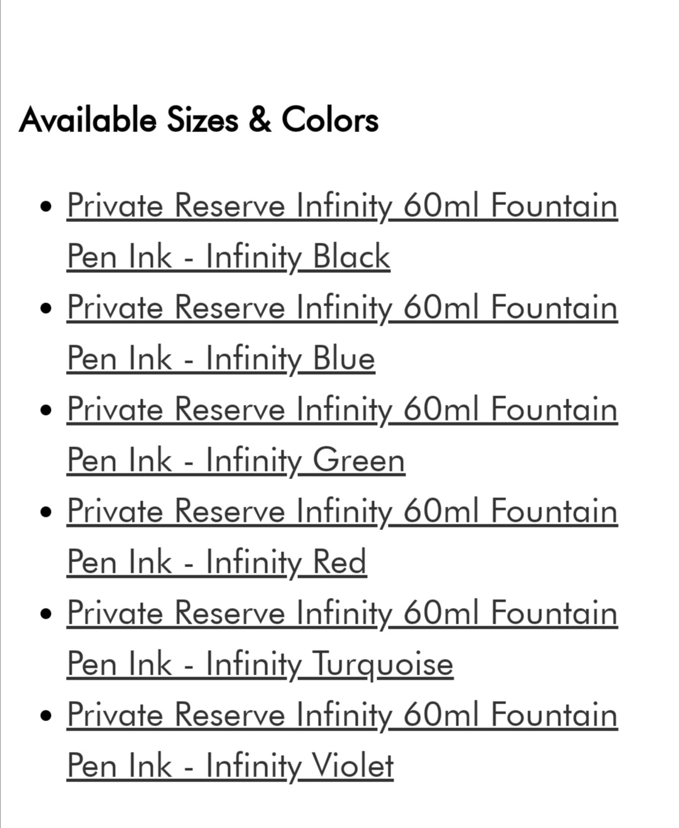The width and height of the screenshot is (679, 828).
Task: Click the "Available Sizes & Colors" heading
Action: coord(199,119)
